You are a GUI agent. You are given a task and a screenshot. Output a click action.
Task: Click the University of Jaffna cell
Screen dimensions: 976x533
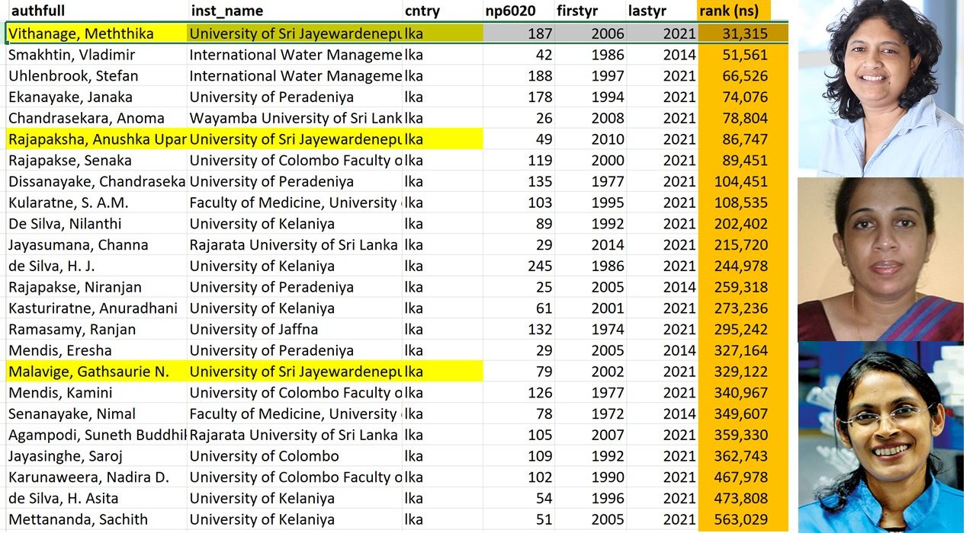294,330
